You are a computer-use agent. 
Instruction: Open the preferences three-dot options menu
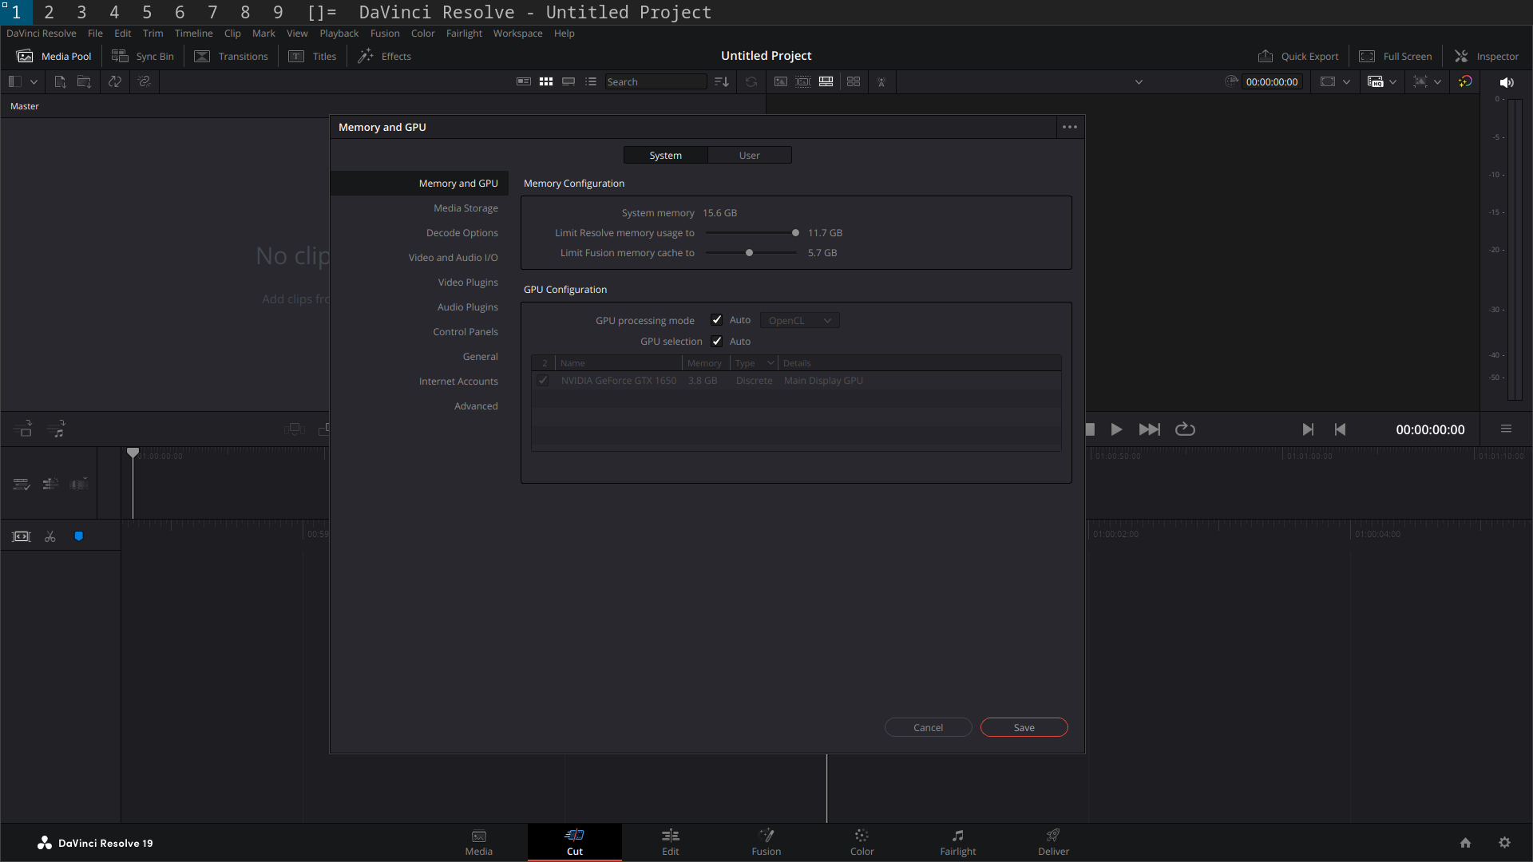(x=1069, y=127)
